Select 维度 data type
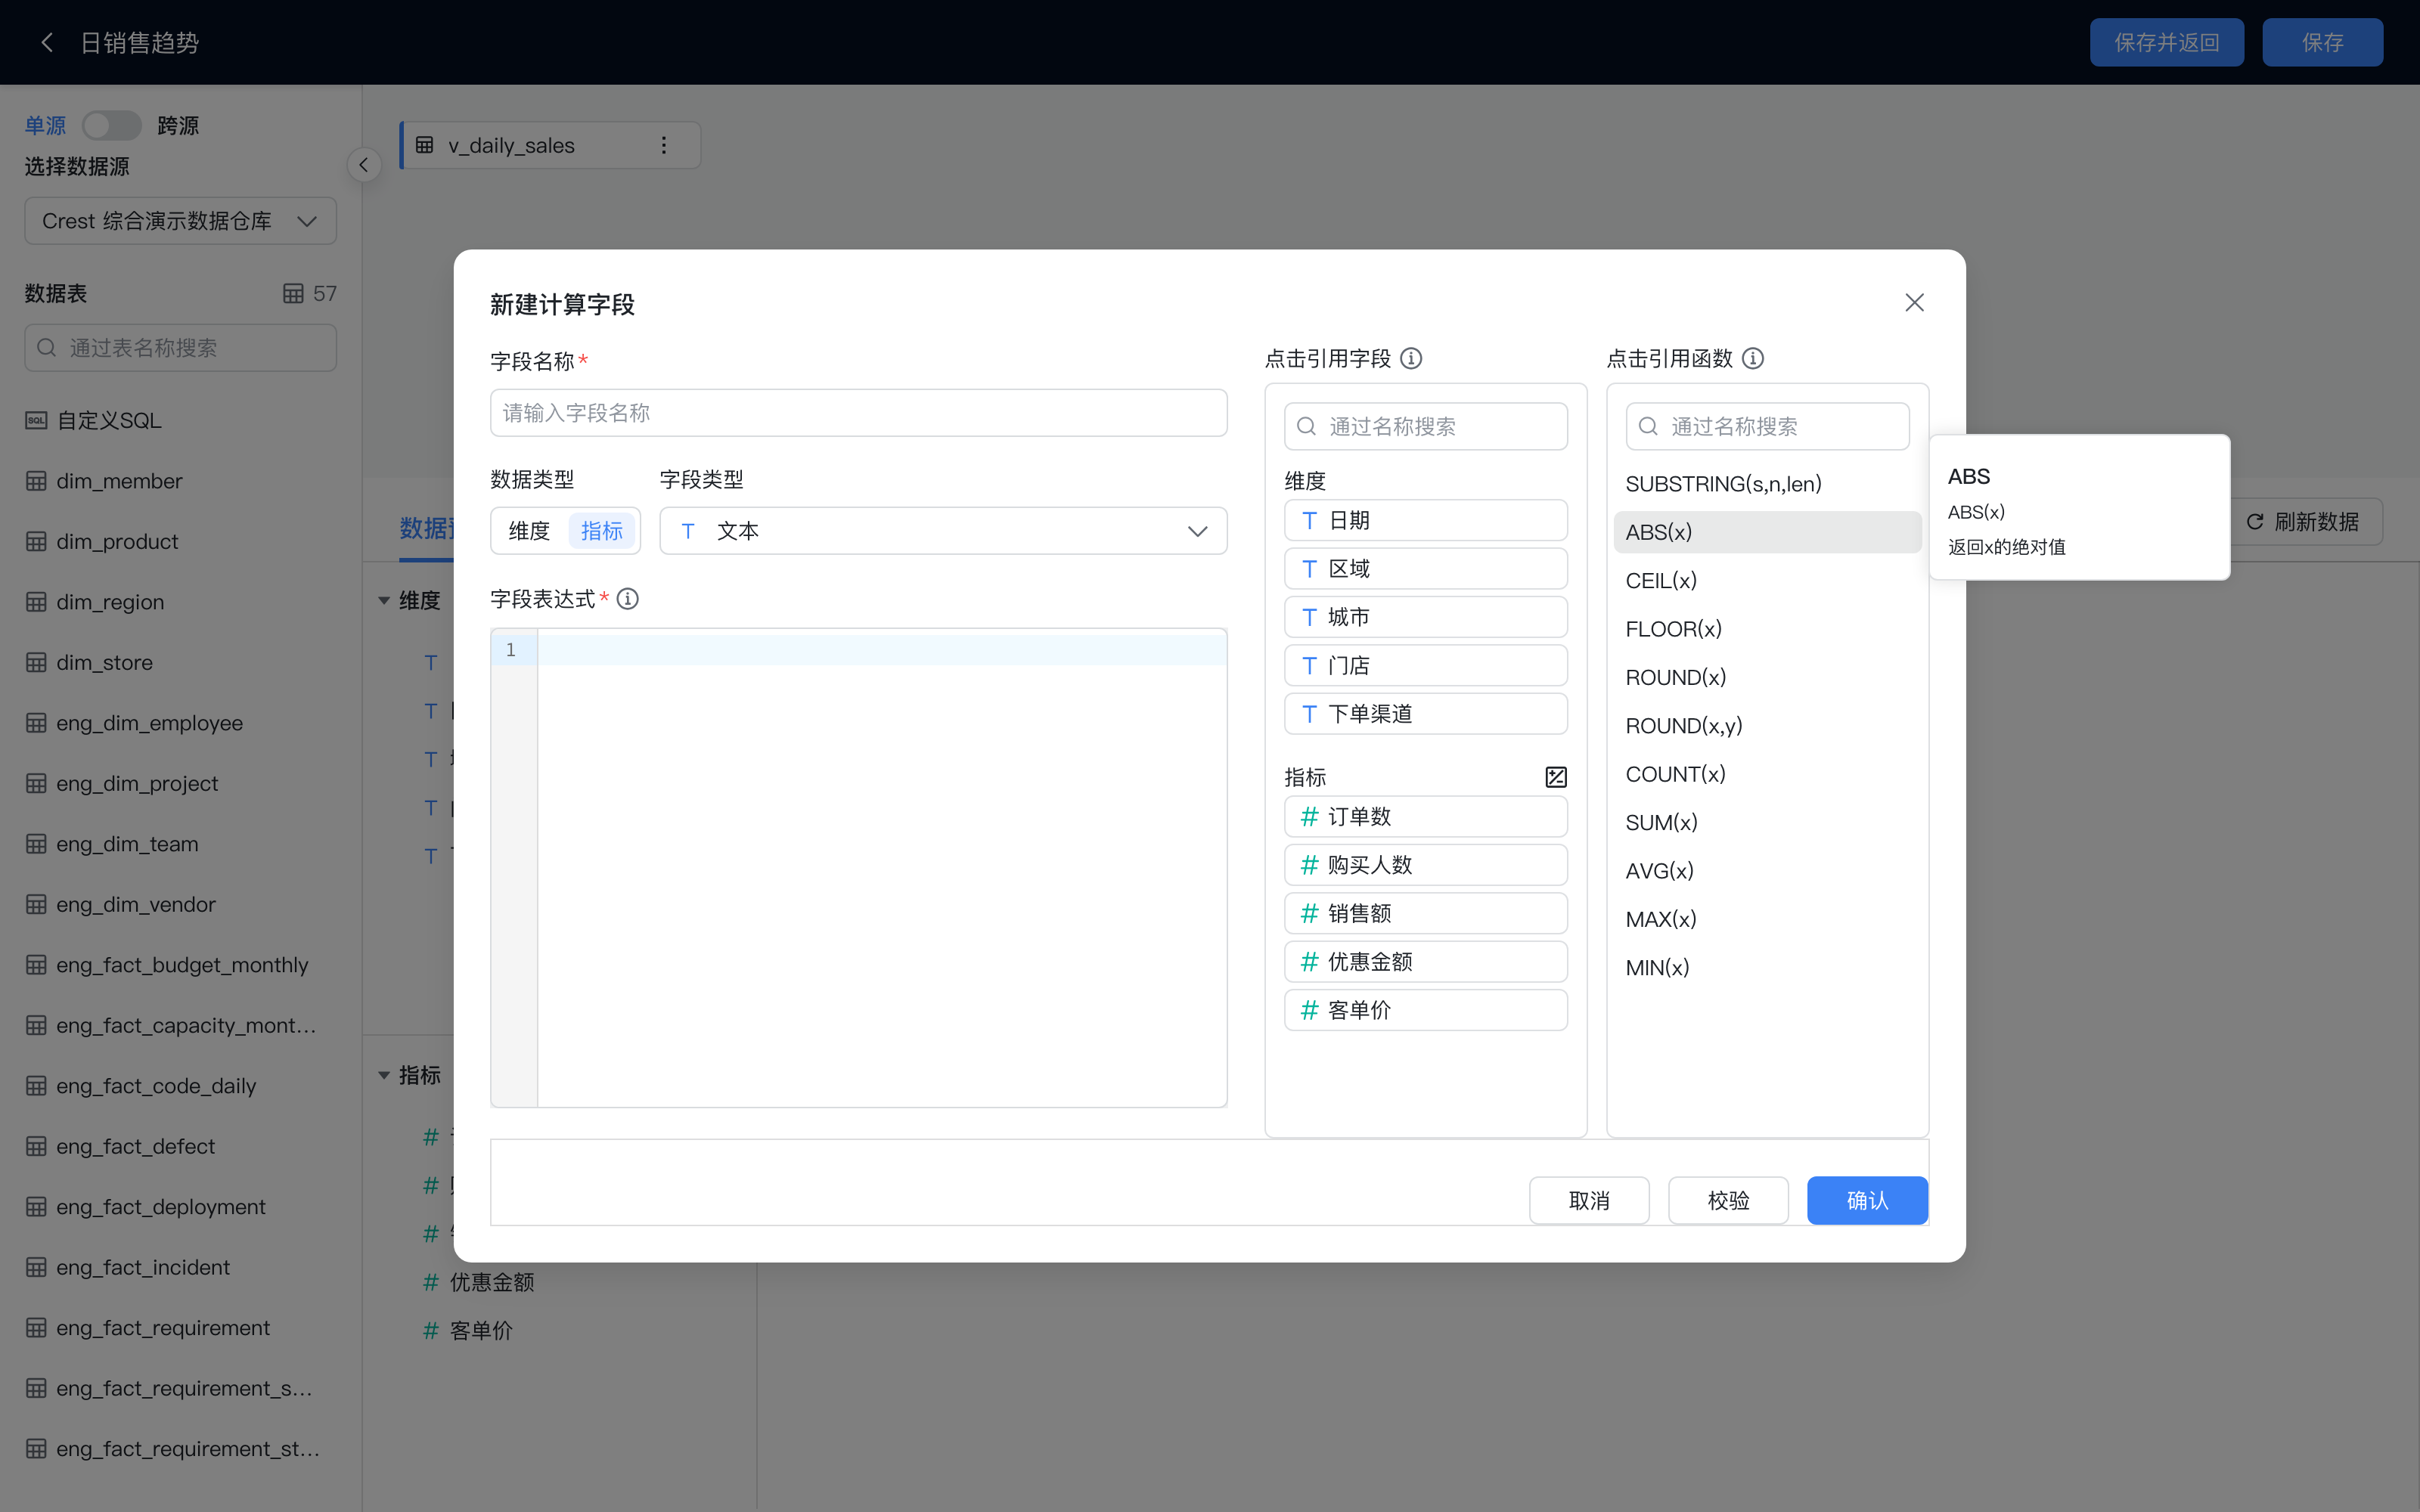 pyautogui.click(x=529, y=531)
